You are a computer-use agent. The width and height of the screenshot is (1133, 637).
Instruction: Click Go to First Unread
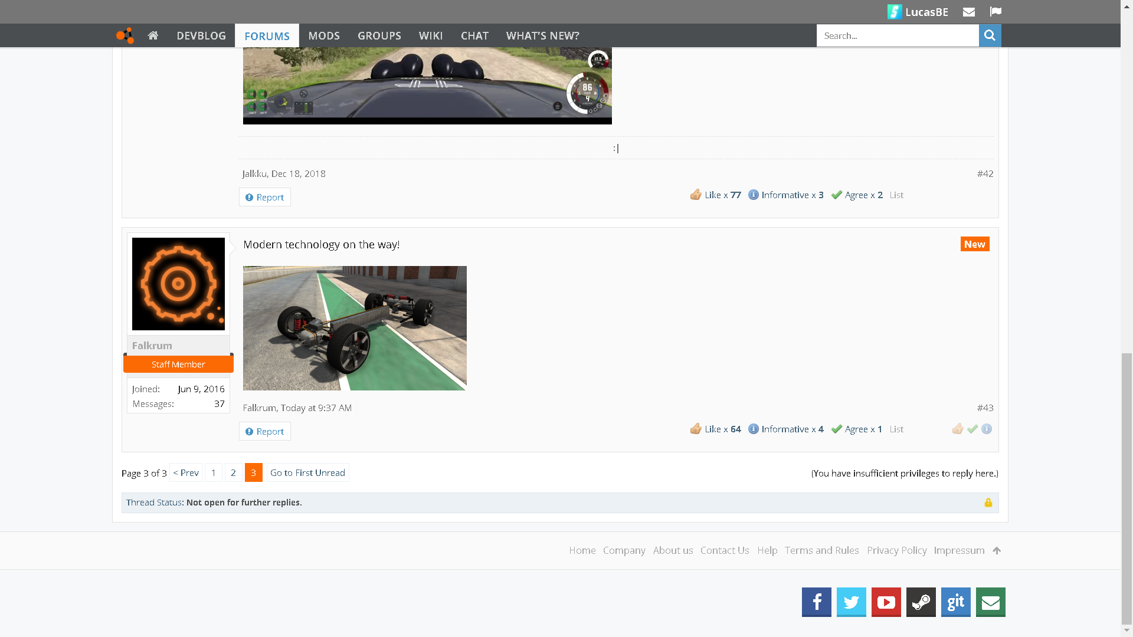[307, 472]
